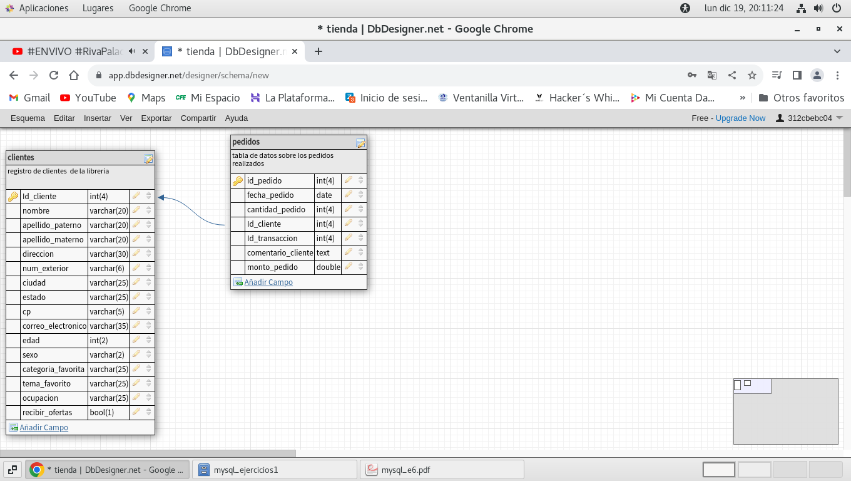Bookmark this page with the star icon
851x481 pixels.
coord(752,75)
